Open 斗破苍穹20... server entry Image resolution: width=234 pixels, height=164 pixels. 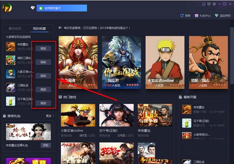tap(204, 136)
